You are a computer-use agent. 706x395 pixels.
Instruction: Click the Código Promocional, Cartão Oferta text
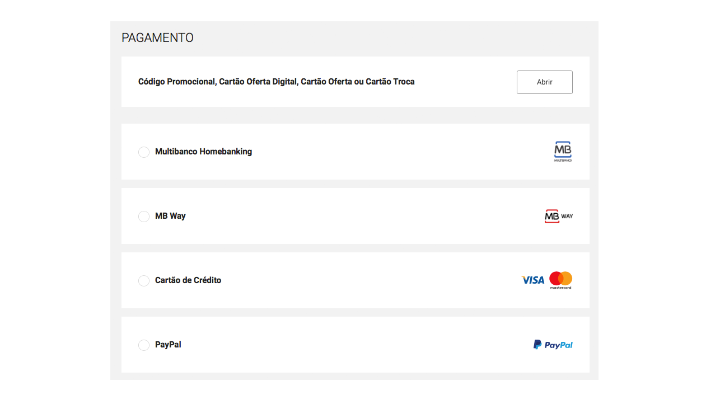pyautogui.click(x=277, y=82)
